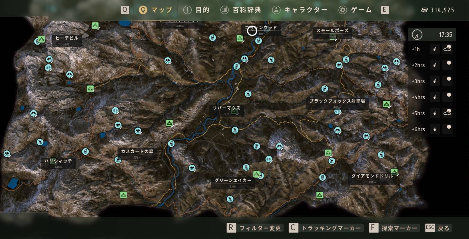The height and width of the screenshot is (239, 469).
Task: Click the coin balance 314,925
Action: point(438,10)
